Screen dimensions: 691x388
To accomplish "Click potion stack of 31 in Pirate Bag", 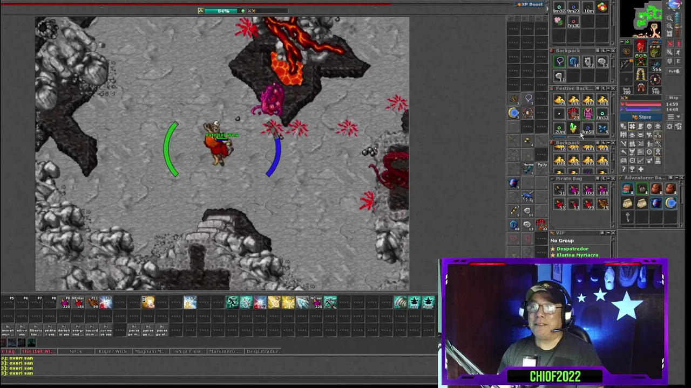I will point(559,190).
